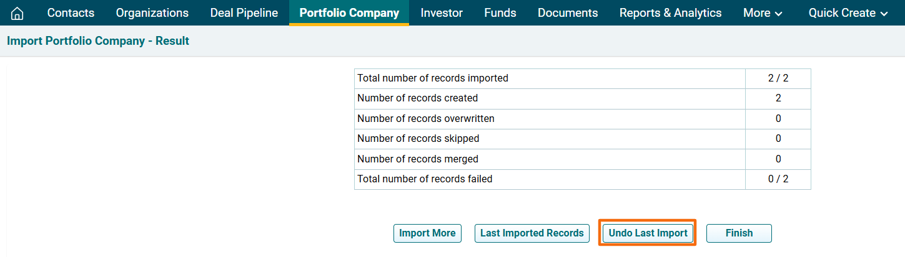Screen dimensions: 905x257
Task: Open Reports & Analytics
Action: tap(670, 13)
